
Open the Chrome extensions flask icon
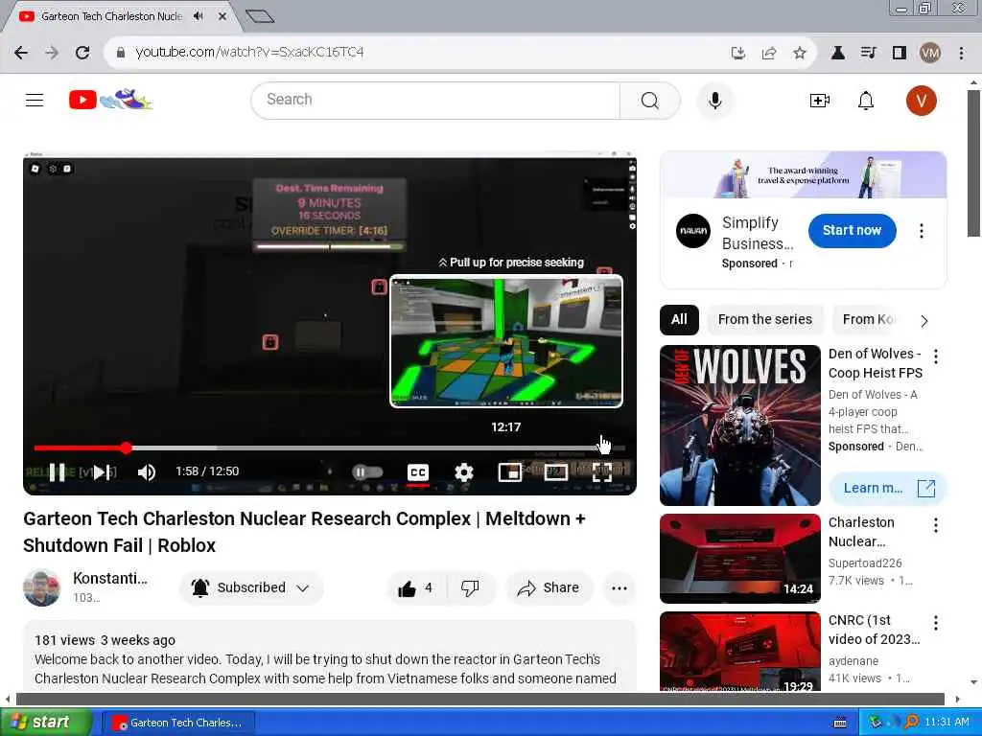[x=837, y=53]
